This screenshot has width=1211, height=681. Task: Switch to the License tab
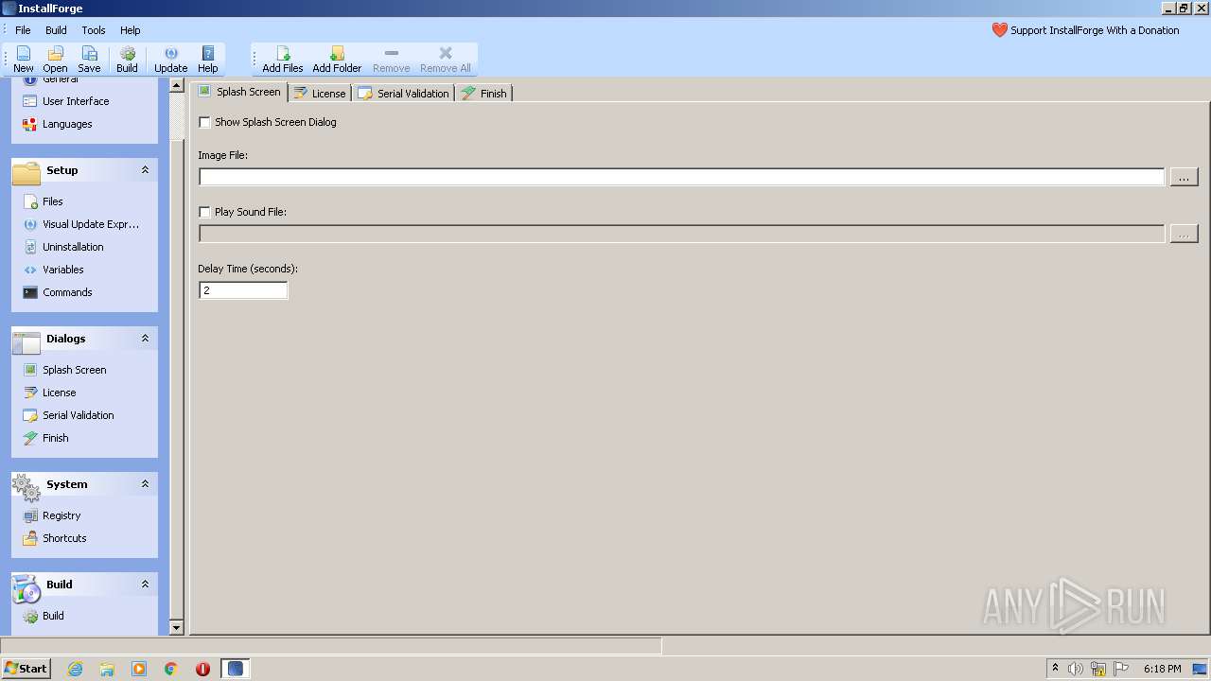pyautogui.click(x=320, y=93)
